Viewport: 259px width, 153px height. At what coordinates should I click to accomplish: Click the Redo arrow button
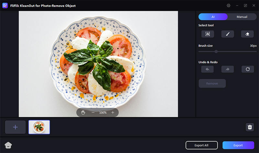[x=228, y=69]
